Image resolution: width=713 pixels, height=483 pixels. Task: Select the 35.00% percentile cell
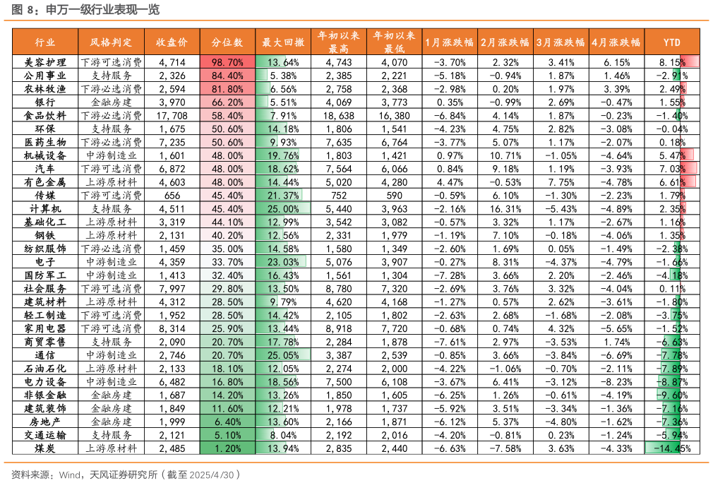pos(227,249)
